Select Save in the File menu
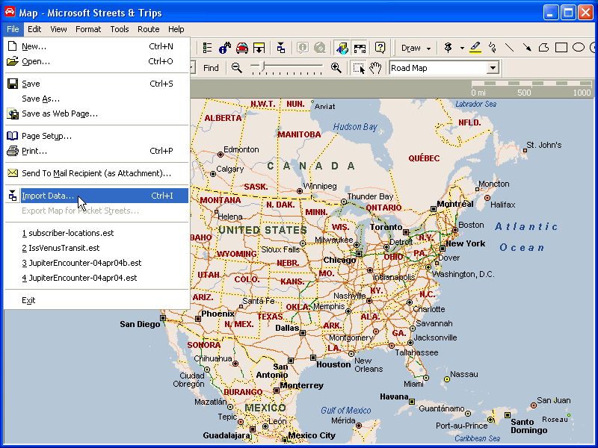Image resolution: width=598 pixels, height=448 pixels. tap(97, 84)
